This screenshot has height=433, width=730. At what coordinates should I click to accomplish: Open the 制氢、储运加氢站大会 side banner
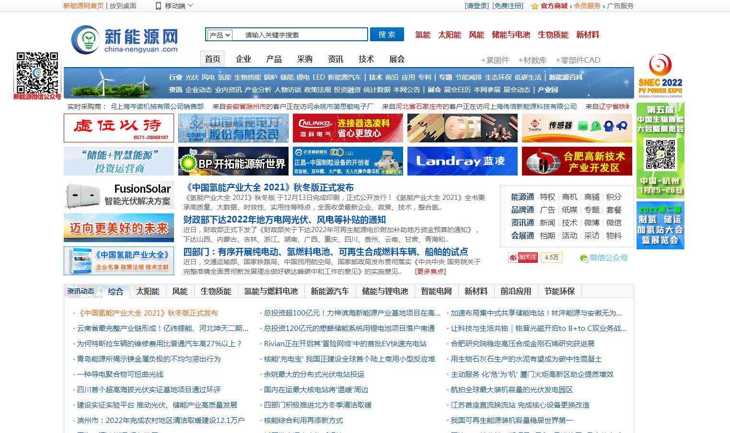point(660,225)
